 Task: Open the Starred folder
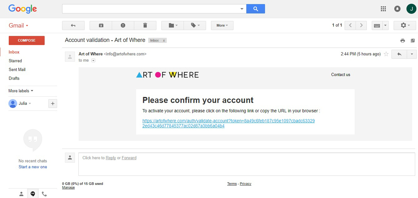(15, 61)
